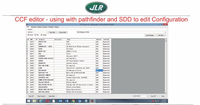Open Microsoft Word from the taskbar

coord(67,101)
